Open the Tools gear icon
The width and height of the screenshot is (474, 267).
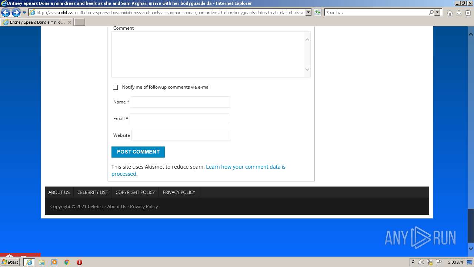tap(468, 13)
